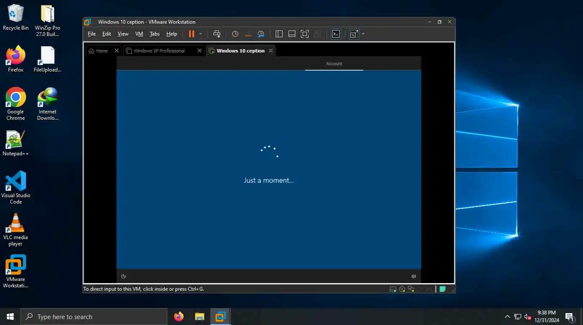
Task: Send Ctrl+Alt+Del to the virtual machine
Action: [x=217, y=34]
